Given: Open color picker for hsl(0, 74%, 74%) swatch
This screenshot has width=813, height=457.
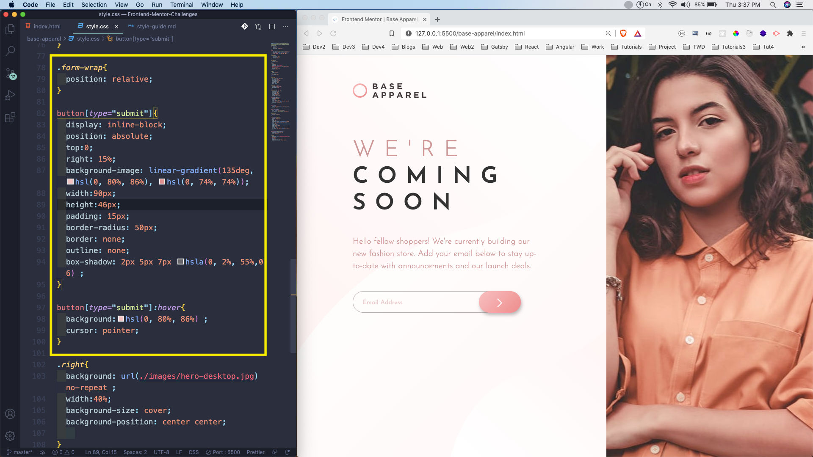Looking at the screenshot, I should click(x=162, y=182).
